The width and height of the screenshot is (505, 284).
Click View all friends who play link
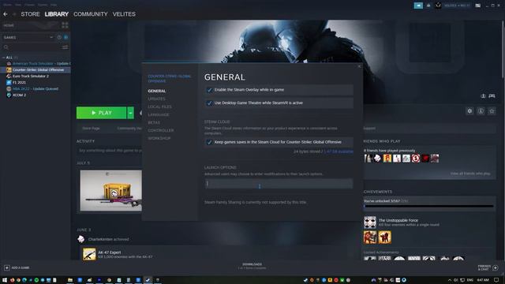pyautogui.click(x=470, y=174)
